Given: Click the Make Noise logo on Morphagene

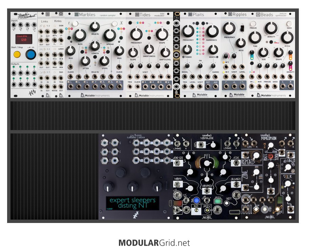Looking at the screenshot, I should (207, 218).
